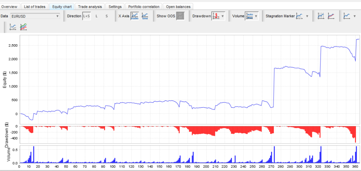Select Short only direction S

107,16
